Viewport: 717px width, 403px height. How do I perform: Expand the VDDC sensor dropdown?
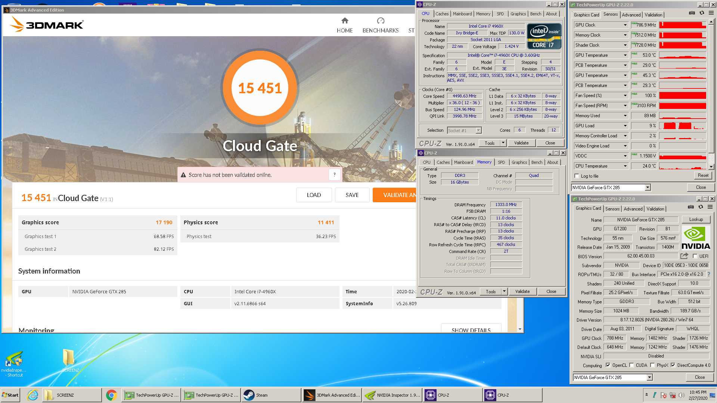pos(625,156)
